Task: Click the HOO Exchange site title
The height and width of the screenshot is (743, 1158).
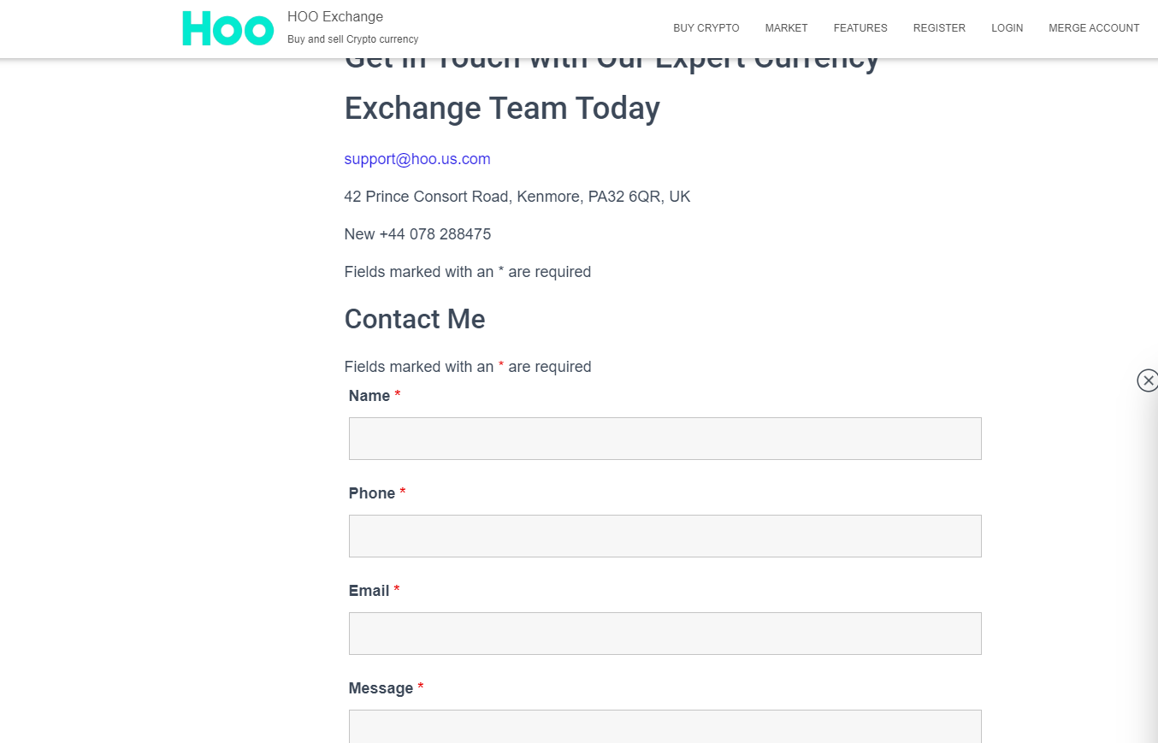Action: click(x=335, y=17)
